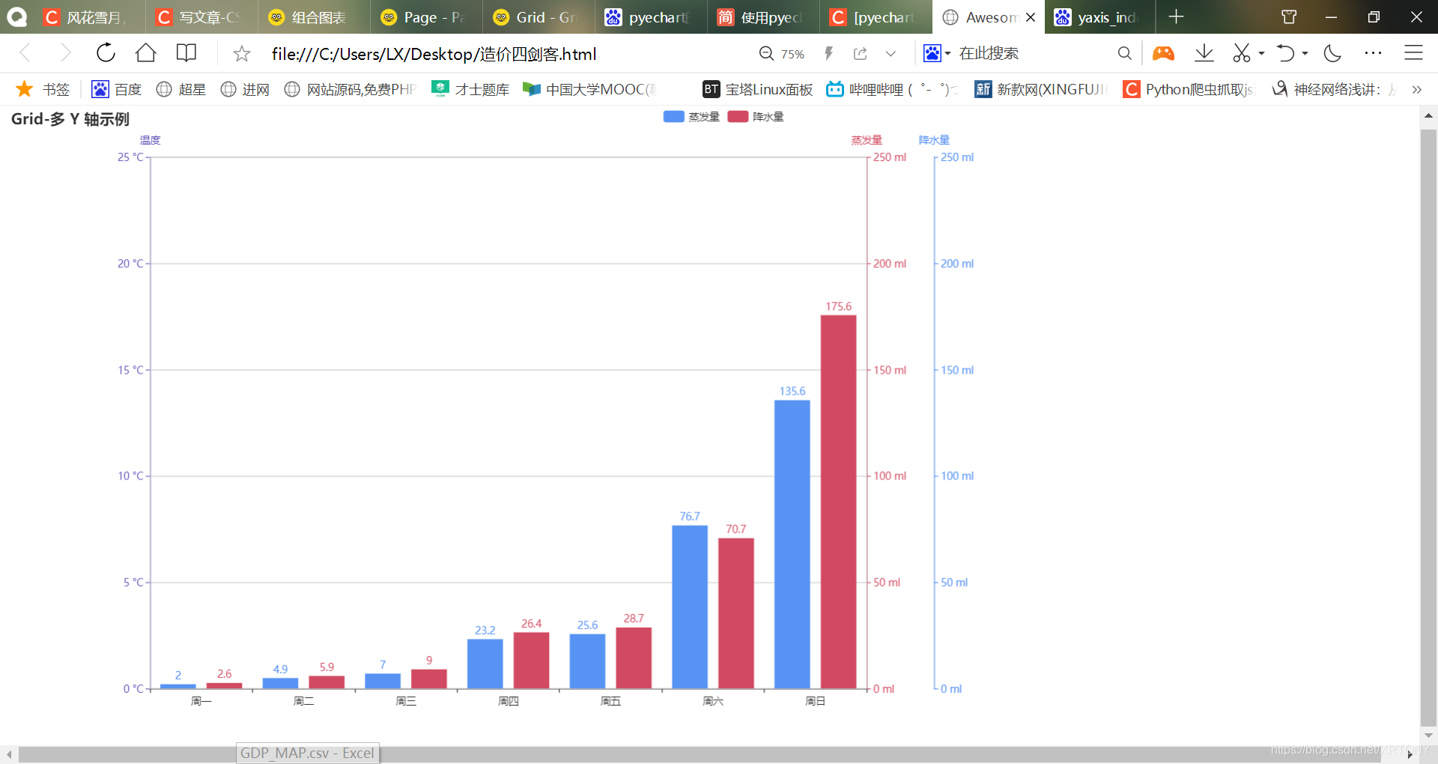Click the blue 周日 bar labeled 135.6
Image resolution: width=1438 pixels, height=764 pixels.
(792, 545)
